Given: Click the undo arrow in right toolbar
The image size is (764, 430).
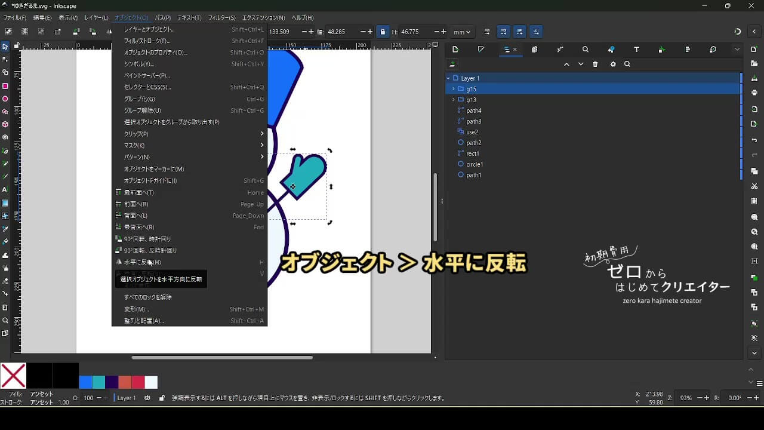Looking at the screenshot, I should coord(754,140).
